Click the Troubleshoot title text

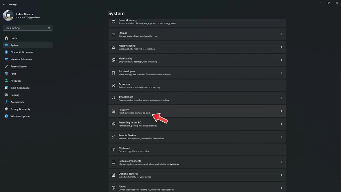(126, 97)
